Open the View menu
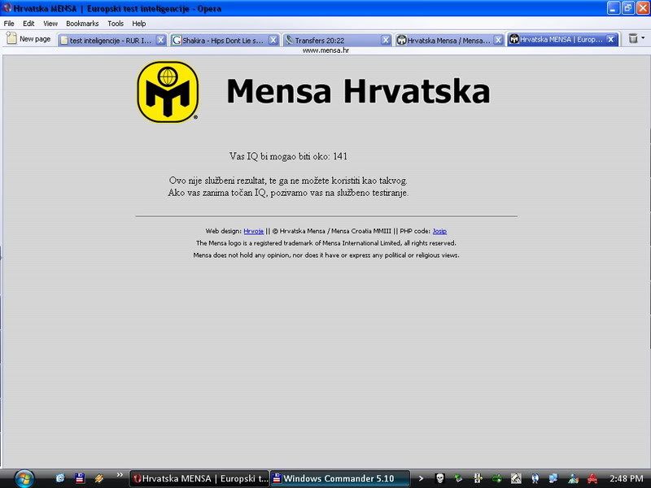This screenshot has width=651, height=488. point(50,24)
